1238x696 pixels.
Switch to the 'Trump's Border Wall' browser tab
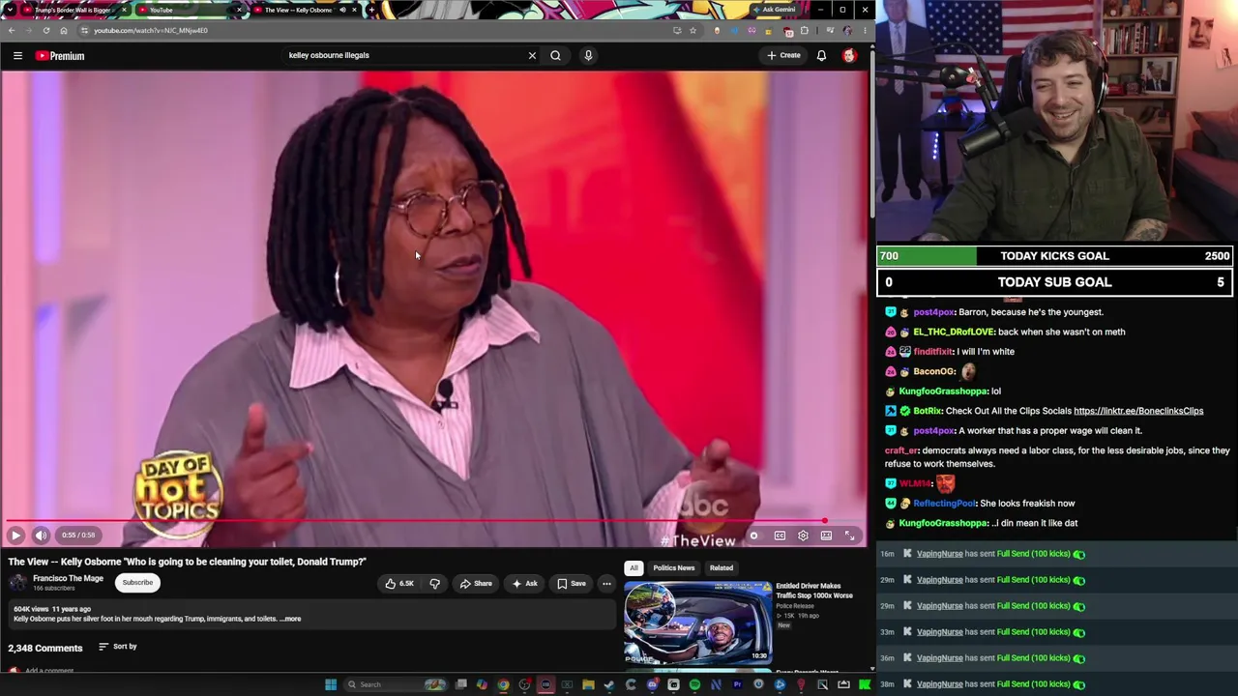(74, 10)
